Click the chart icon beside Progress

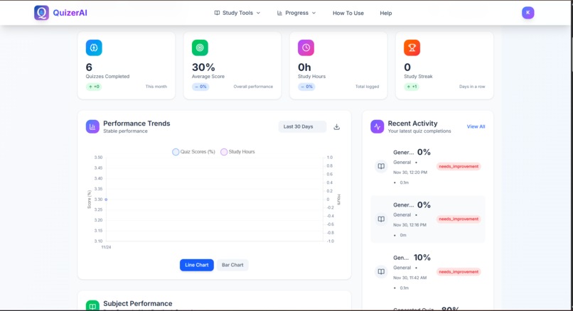[279, 13]
